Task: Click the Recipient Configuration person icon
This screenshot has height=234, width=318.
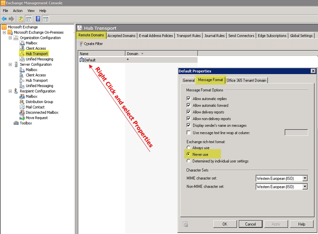Action: click(16, 91)
